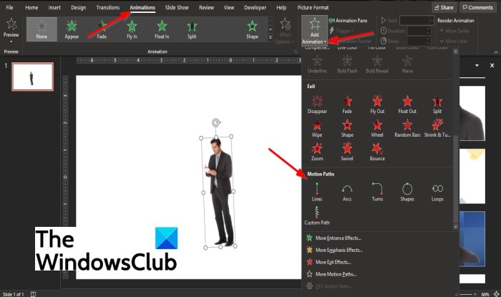Apply the Disappear exit effect
501x297 pixels.
pyautogui.click(x=317, y=104)
